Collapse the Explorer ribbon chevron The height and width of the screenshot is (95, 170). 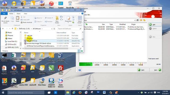[x=80, y=13]
